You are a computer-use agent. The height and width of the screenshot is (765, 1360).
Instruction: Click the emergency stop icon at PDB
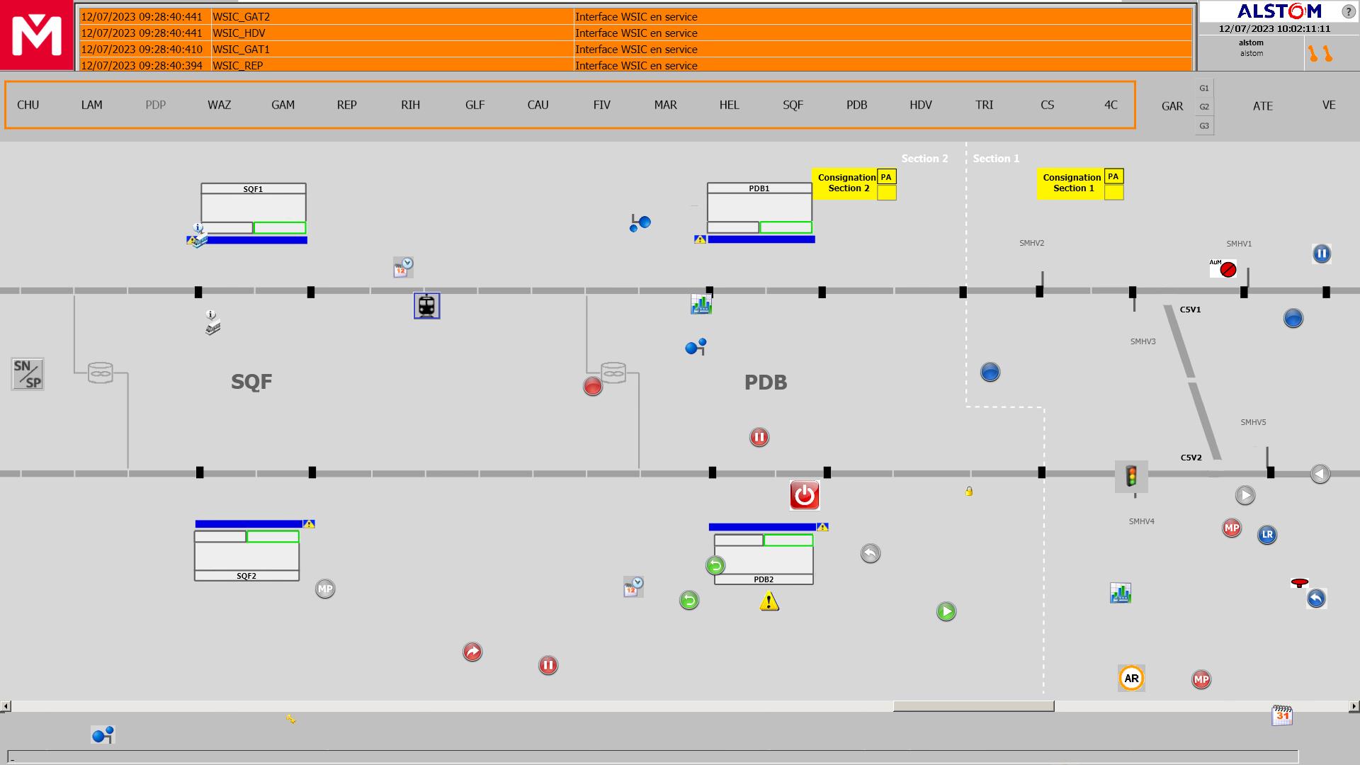pyautogui.click(x=804, y=495)
